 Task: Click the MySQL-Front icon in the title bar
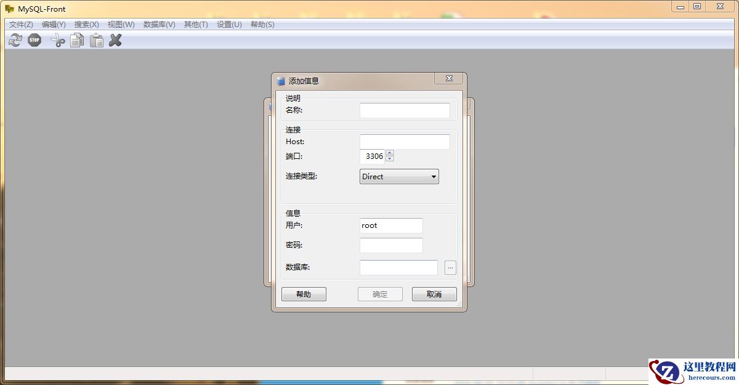tap(9, 8)
